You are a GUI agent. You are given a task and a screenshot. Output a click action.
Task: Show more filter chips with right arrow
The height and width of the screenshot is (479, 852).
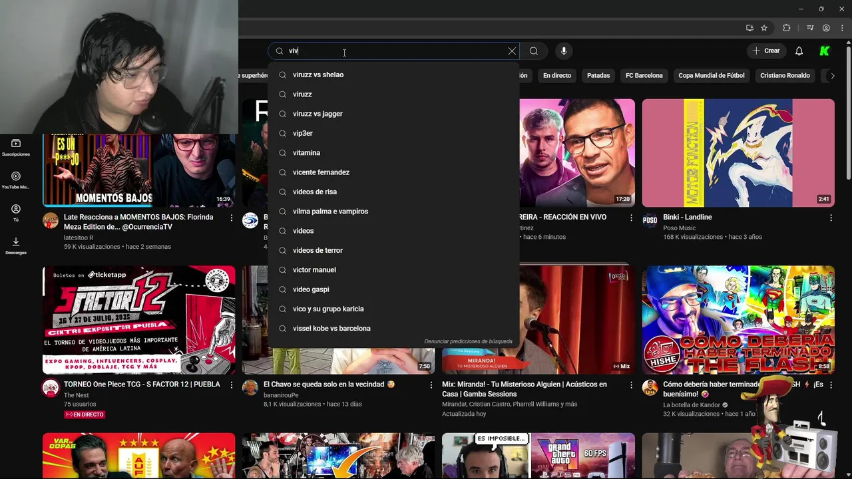pyautogui.click(x=832, y=76)
